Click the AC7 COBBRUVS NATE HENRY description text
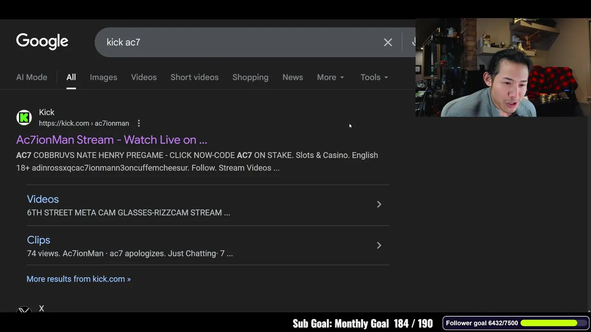The width and height of the screenshot is (591, 332). click(197, 161)
